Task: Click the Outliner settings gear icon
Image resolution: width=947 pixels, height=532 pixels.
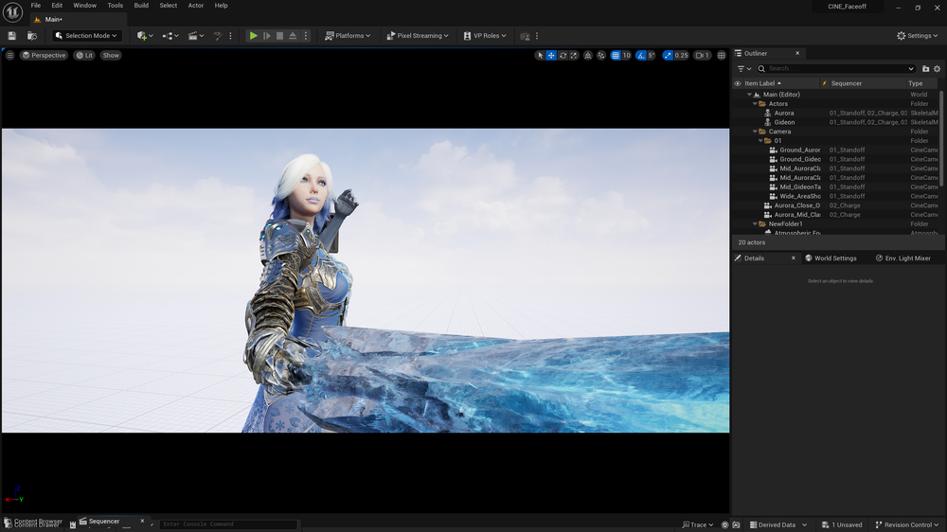Action: click(x=938, y=69)
